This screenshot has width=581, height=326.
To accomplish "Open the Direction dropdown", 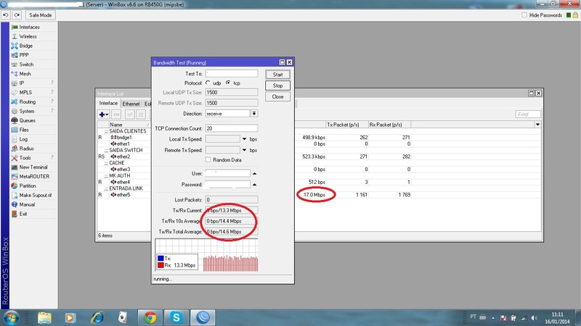I will [x=254, y=114].
